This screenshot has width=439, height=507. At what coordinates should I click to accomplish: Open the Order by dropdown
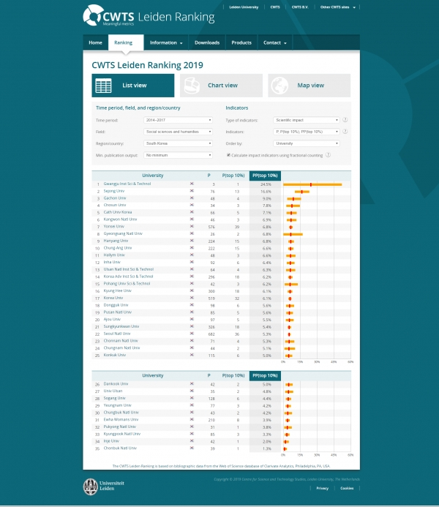[307, 143]
